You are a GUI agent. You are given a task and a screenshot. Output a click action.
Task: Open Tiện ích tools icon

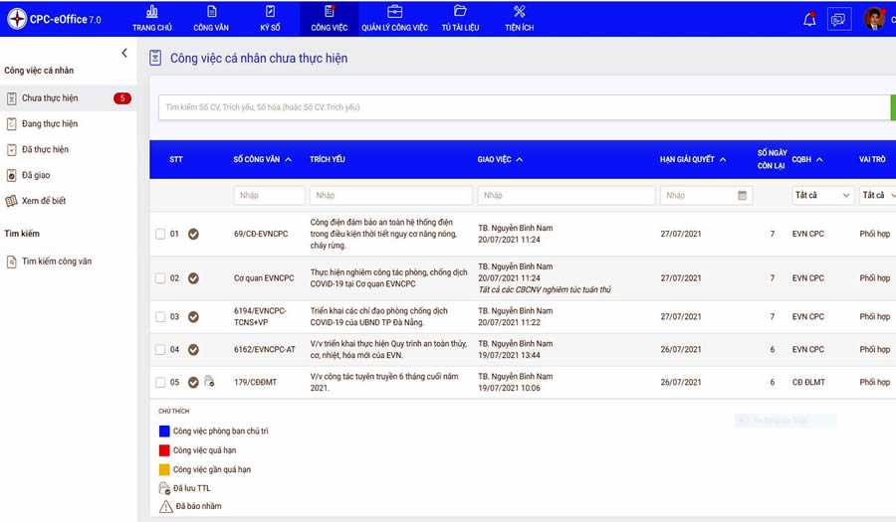point(519,12)
